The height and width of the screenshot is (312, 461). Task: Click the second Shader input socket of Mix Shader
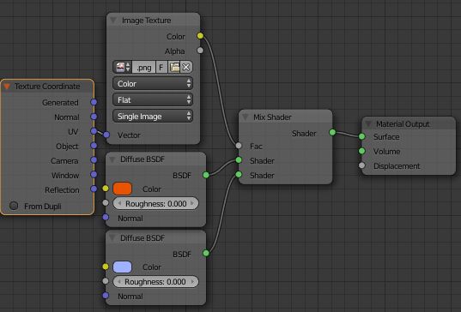239,175
